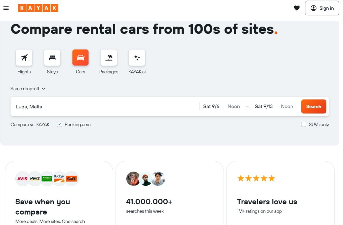Click the heart icon for saved trips

coord(297,8)
